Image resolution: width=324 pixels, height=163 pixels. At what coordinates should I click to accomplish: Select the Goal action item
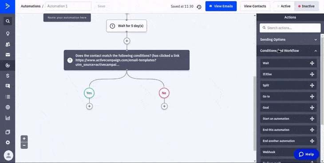point(288,108)
